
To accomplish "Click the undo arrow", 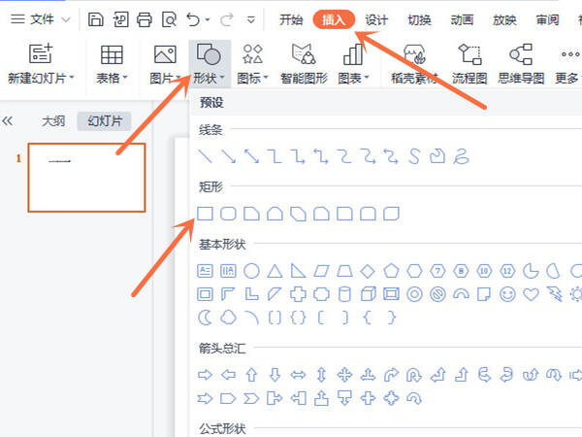I will coord(193,19).
